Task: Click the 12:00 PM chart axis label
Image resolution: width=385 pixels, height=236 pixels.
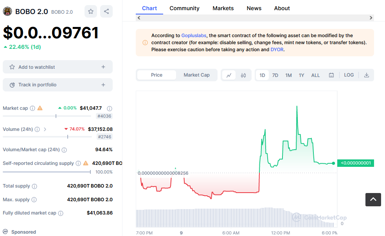Action: (x=281, y=233)
